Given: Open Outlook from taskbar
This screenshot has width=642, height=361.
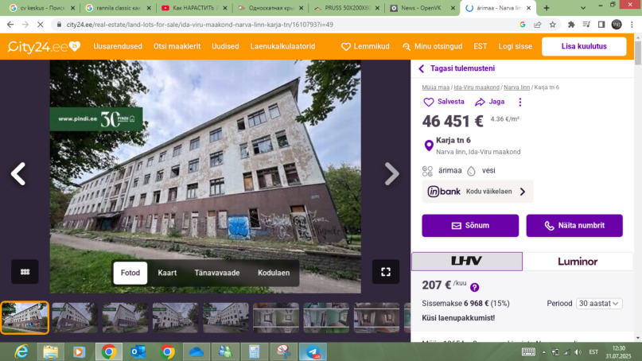Looking at the screenshot, I should coord(138,351).
